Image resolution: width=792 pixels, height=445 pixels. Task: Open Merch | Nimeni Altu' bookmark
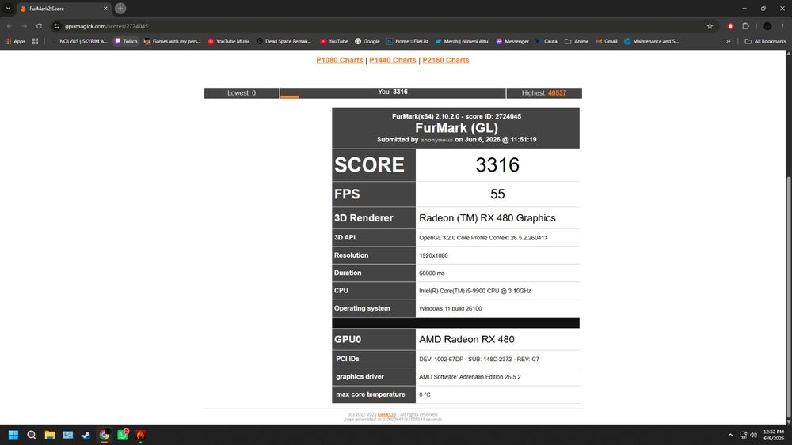point(463,41)
